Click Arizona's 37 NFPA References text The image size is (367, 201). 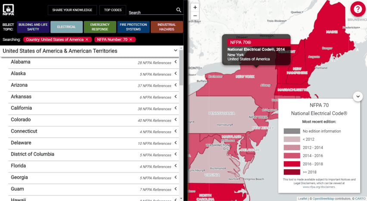(x=154, y=86)
